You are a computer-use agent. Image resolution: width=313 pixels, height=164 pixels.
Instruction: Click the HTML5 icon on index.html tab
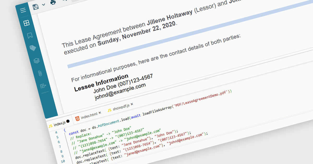[77, 119]
